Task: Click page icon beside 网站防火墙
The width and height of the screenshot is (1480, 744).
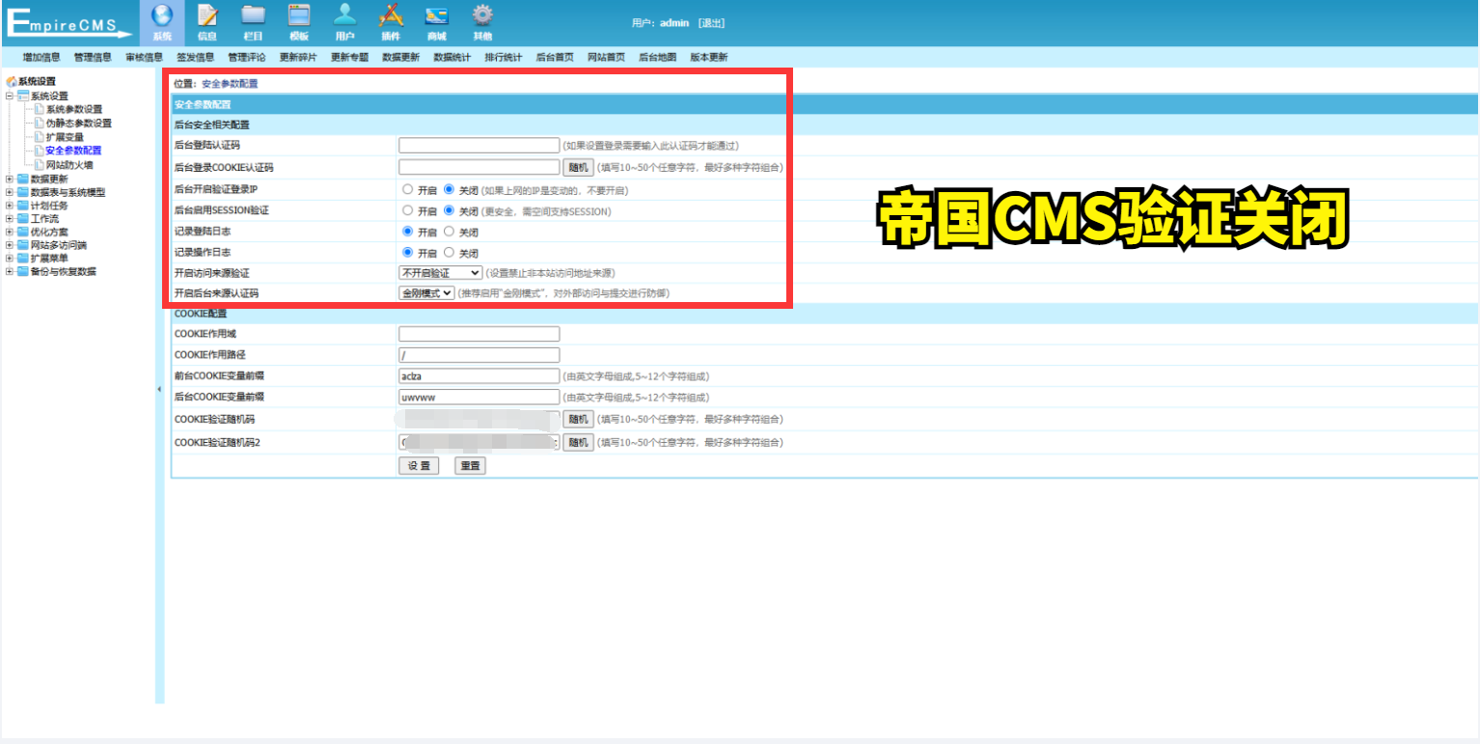Action: coord(40,164)
